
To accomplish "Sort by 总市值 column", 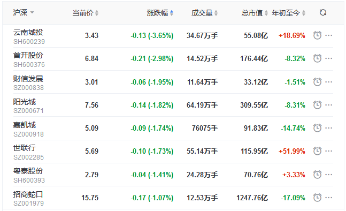I will [255, 13].
